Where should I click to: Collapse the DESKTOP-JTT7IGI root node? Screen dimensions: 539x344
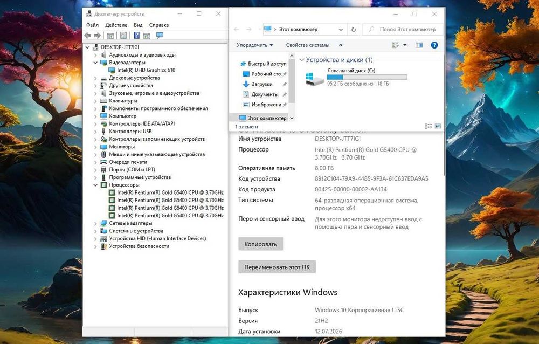pyautogui.click(x=88, y=47)
